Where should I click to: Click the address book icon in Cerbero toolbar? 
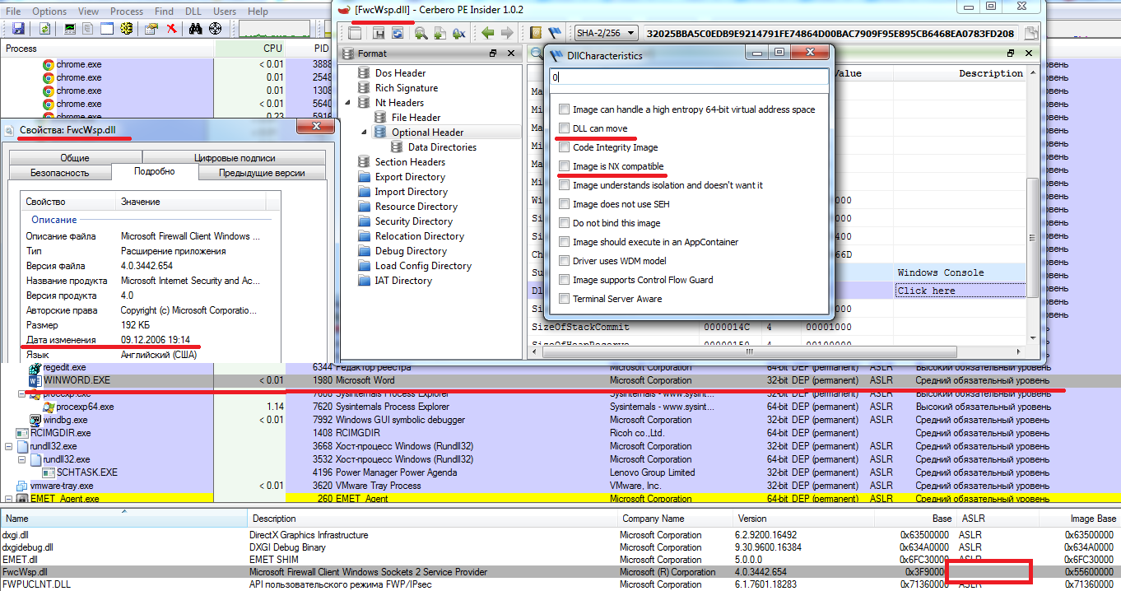[536, 33]
